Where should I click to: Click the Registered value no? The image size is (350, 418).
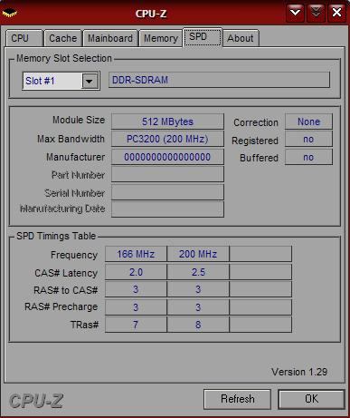click(x=308, y=139)
